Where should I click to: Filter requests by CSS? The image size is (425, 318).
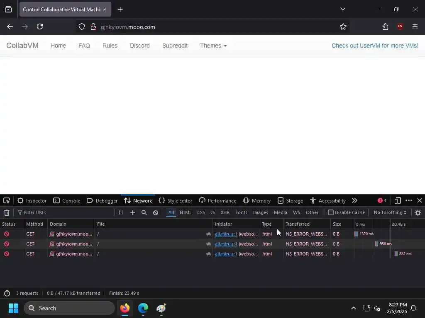point(201,212)
